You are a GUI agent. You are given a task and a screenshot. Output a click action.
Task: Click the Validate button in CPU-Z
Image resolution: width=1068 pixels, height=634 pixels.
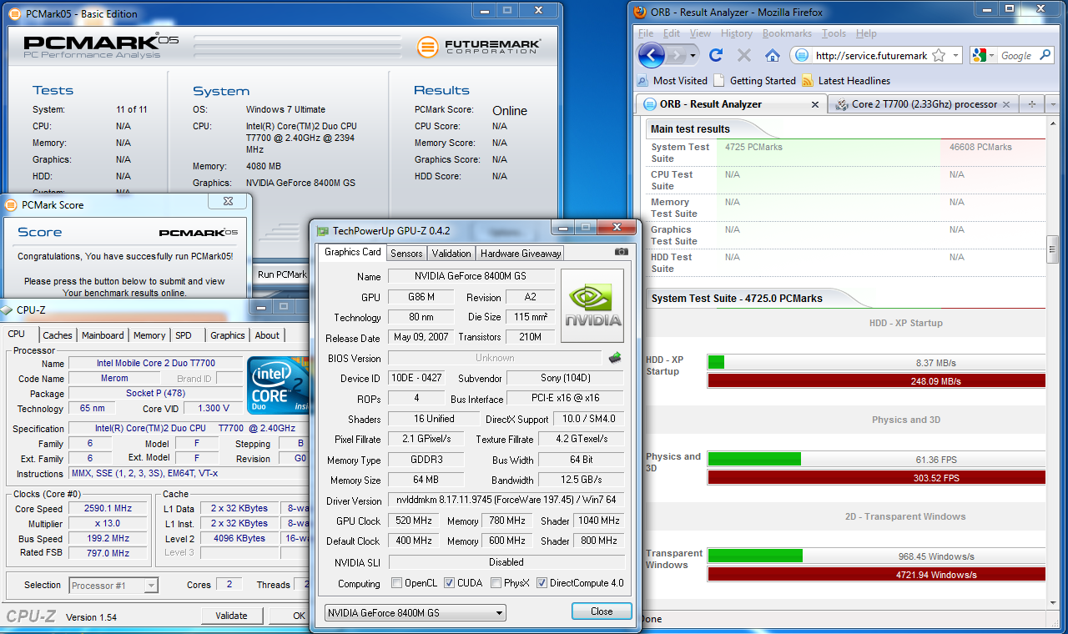click(x=231, y=616)
